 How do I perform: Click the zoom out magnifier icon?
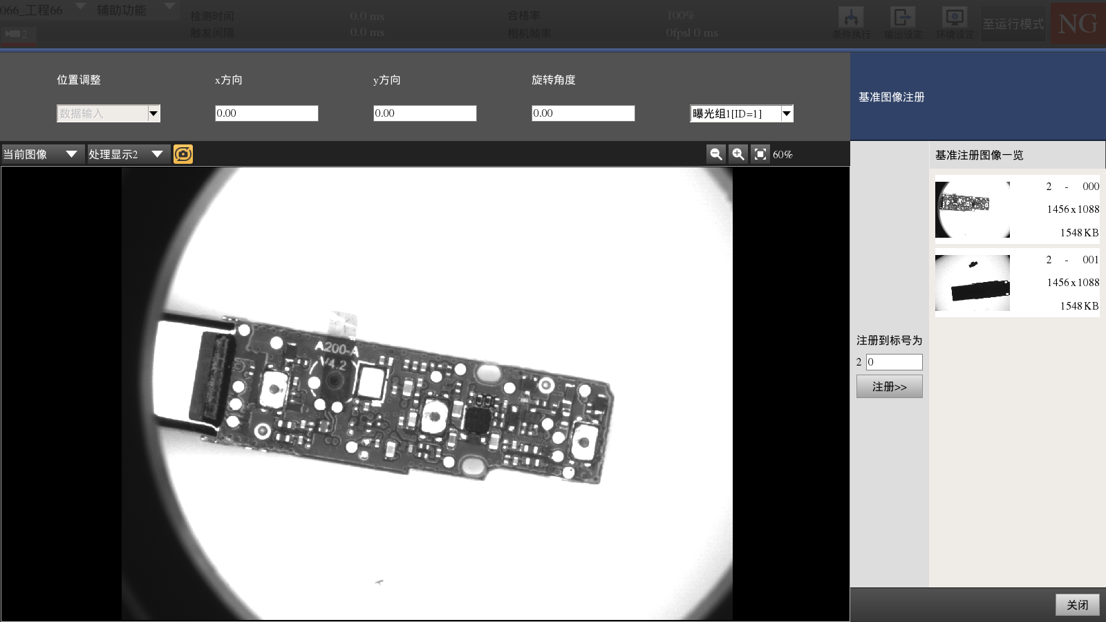pyautogui.click(x=716, y=154)
